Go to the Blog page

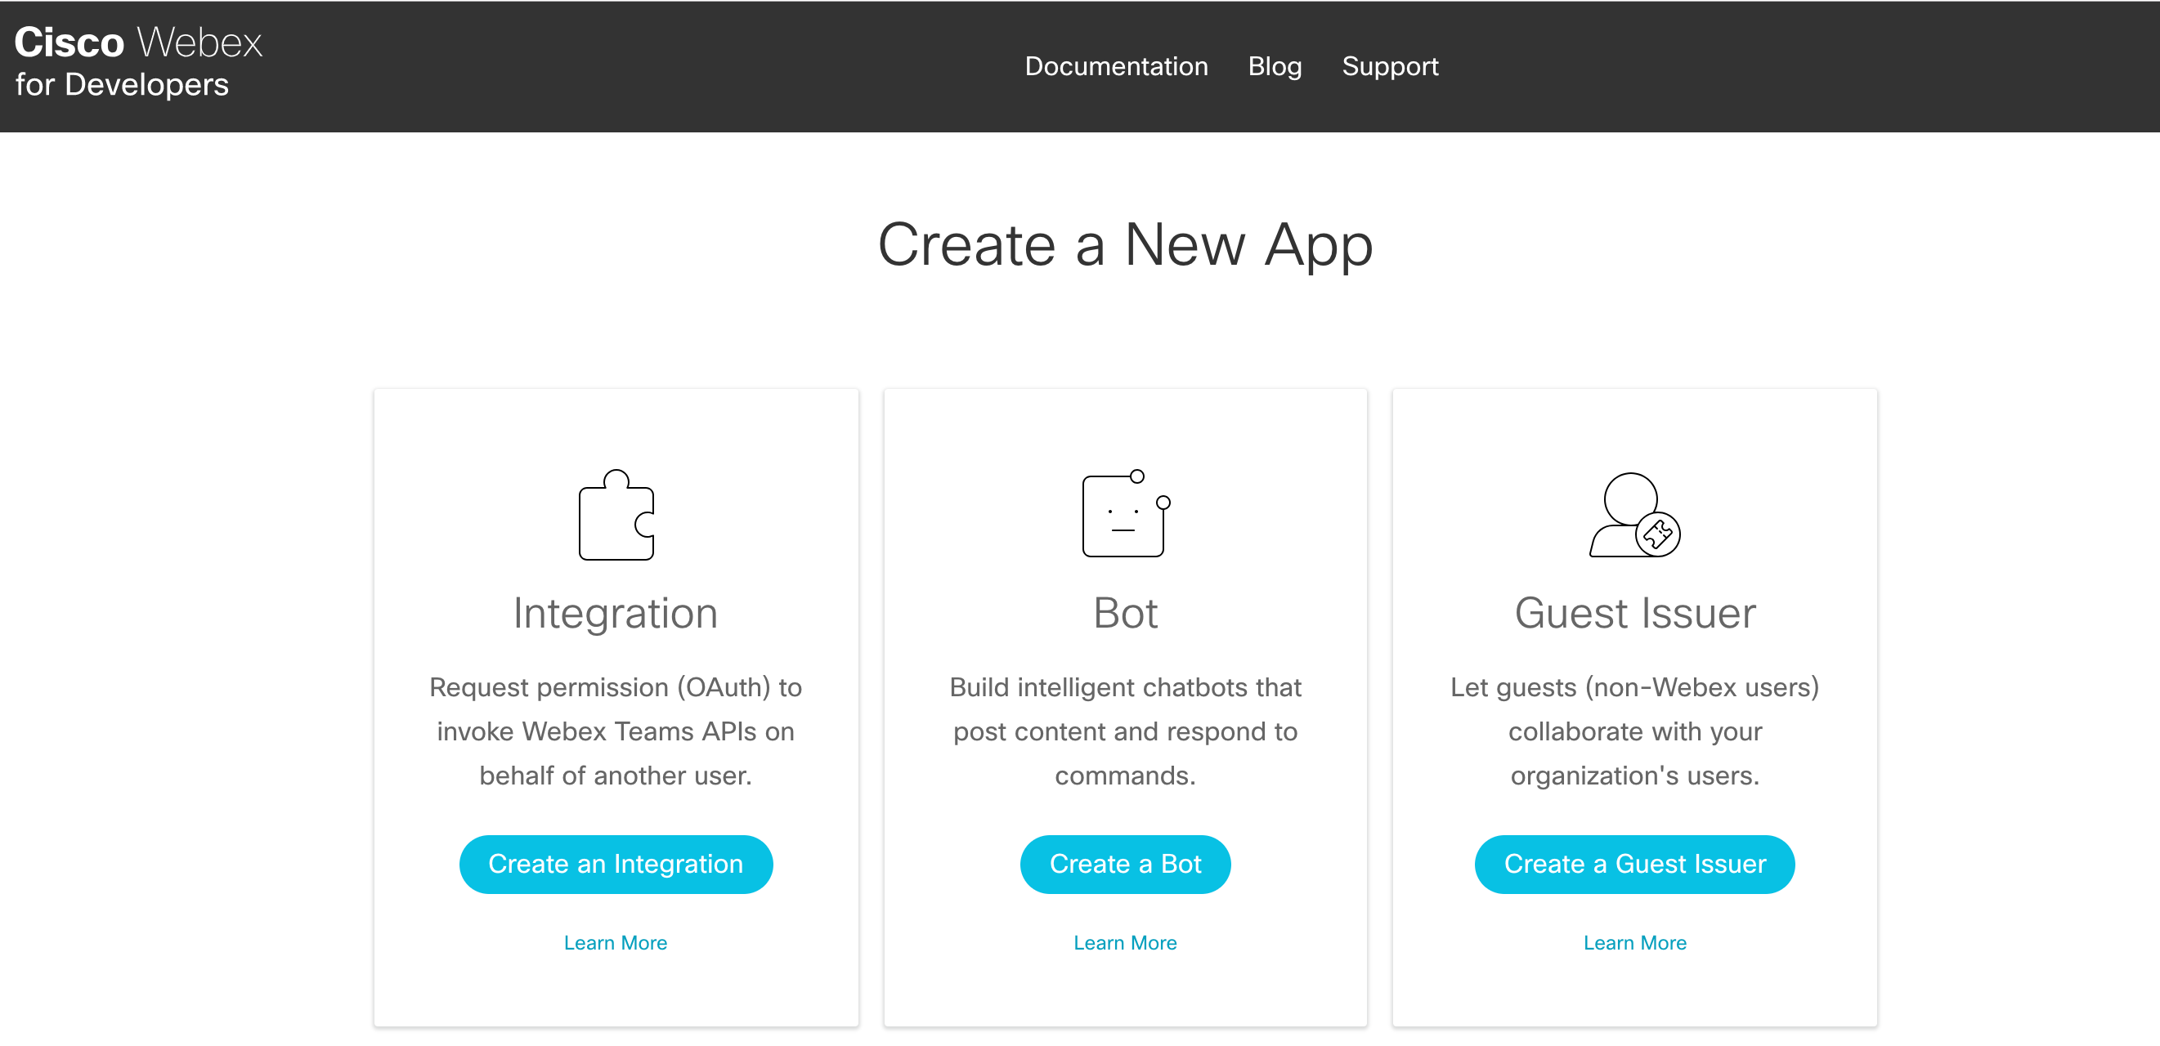[x=1274, y=66]
